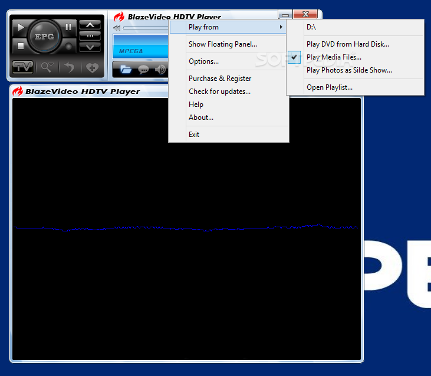Open Help from the context menu
Image resolution: width=431 pixels, height=376 pixels.
[x=228, y=104]
